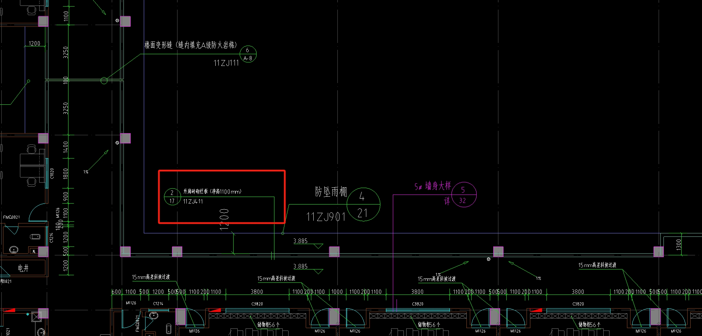Pick the office desk block beside the C1820 window
The width and height of the screenshot is (702, 336).
coord(32,165)
